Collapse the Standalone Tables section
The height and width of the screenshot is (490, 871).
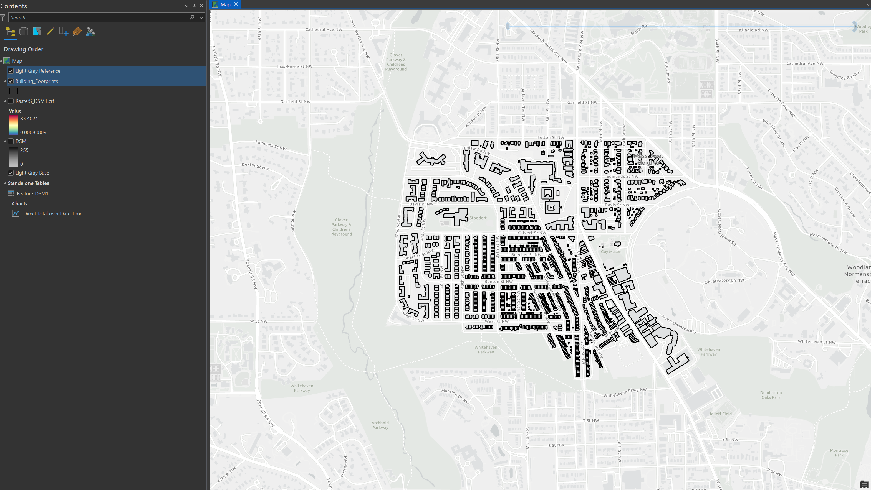[4, 183]
